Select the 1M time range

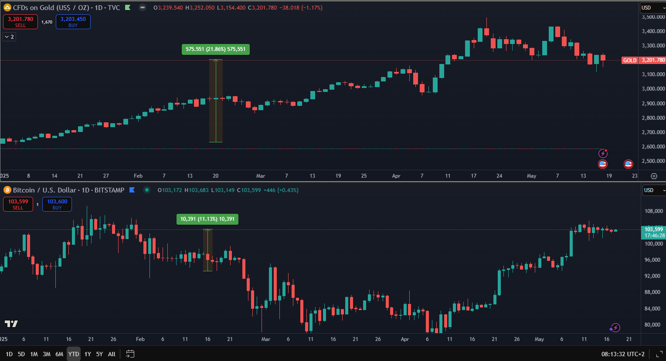[34, 354]
